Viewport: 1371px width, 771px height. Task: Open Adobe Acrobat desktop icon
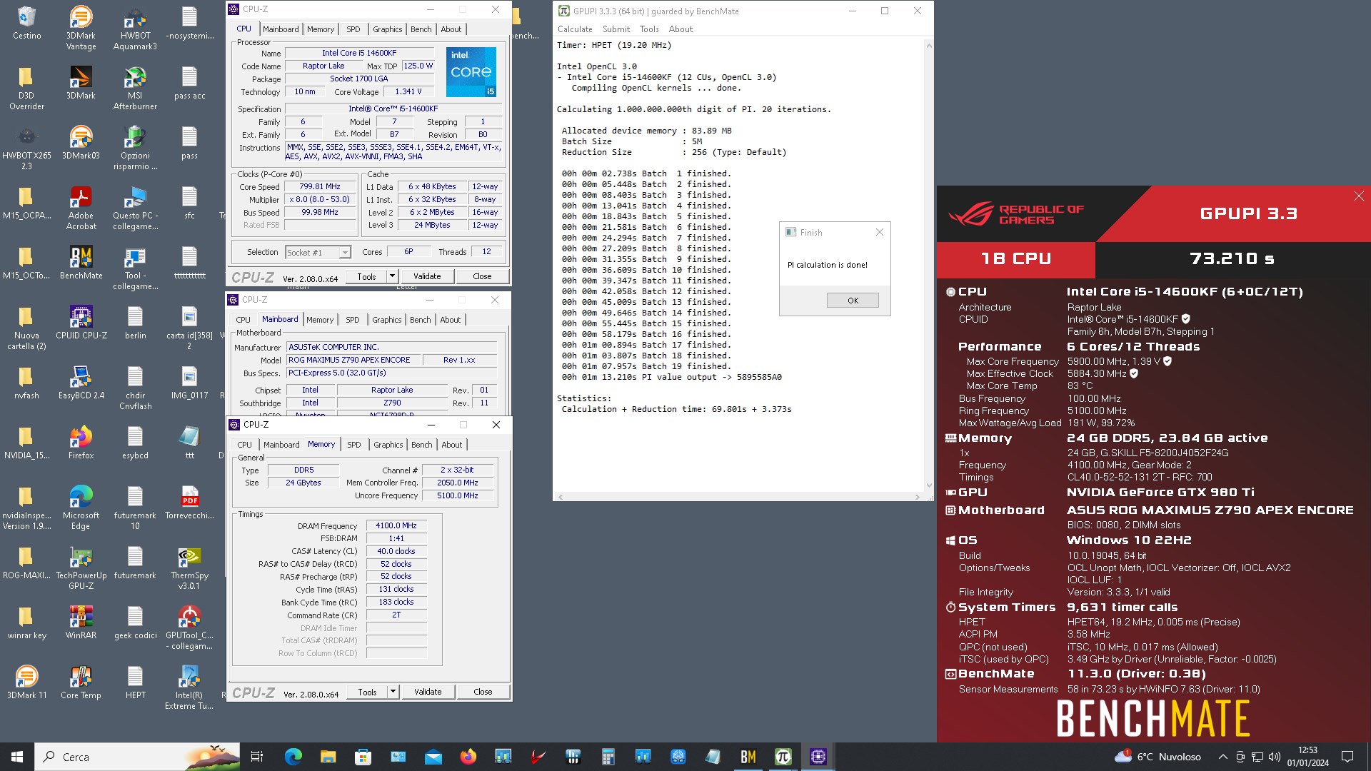click(x=81, y=208)
